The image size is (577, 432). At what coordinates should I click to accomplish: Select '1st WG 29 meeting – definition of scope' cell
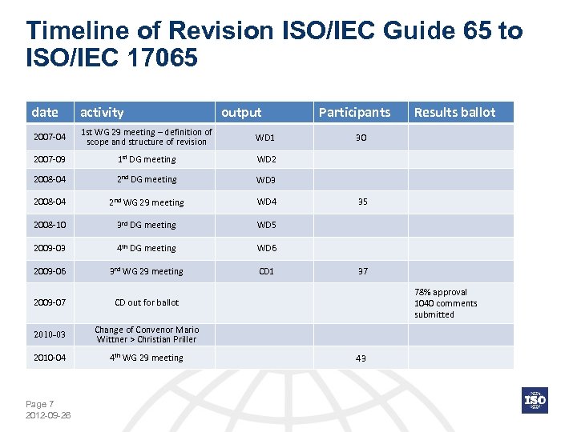point(144,137)
